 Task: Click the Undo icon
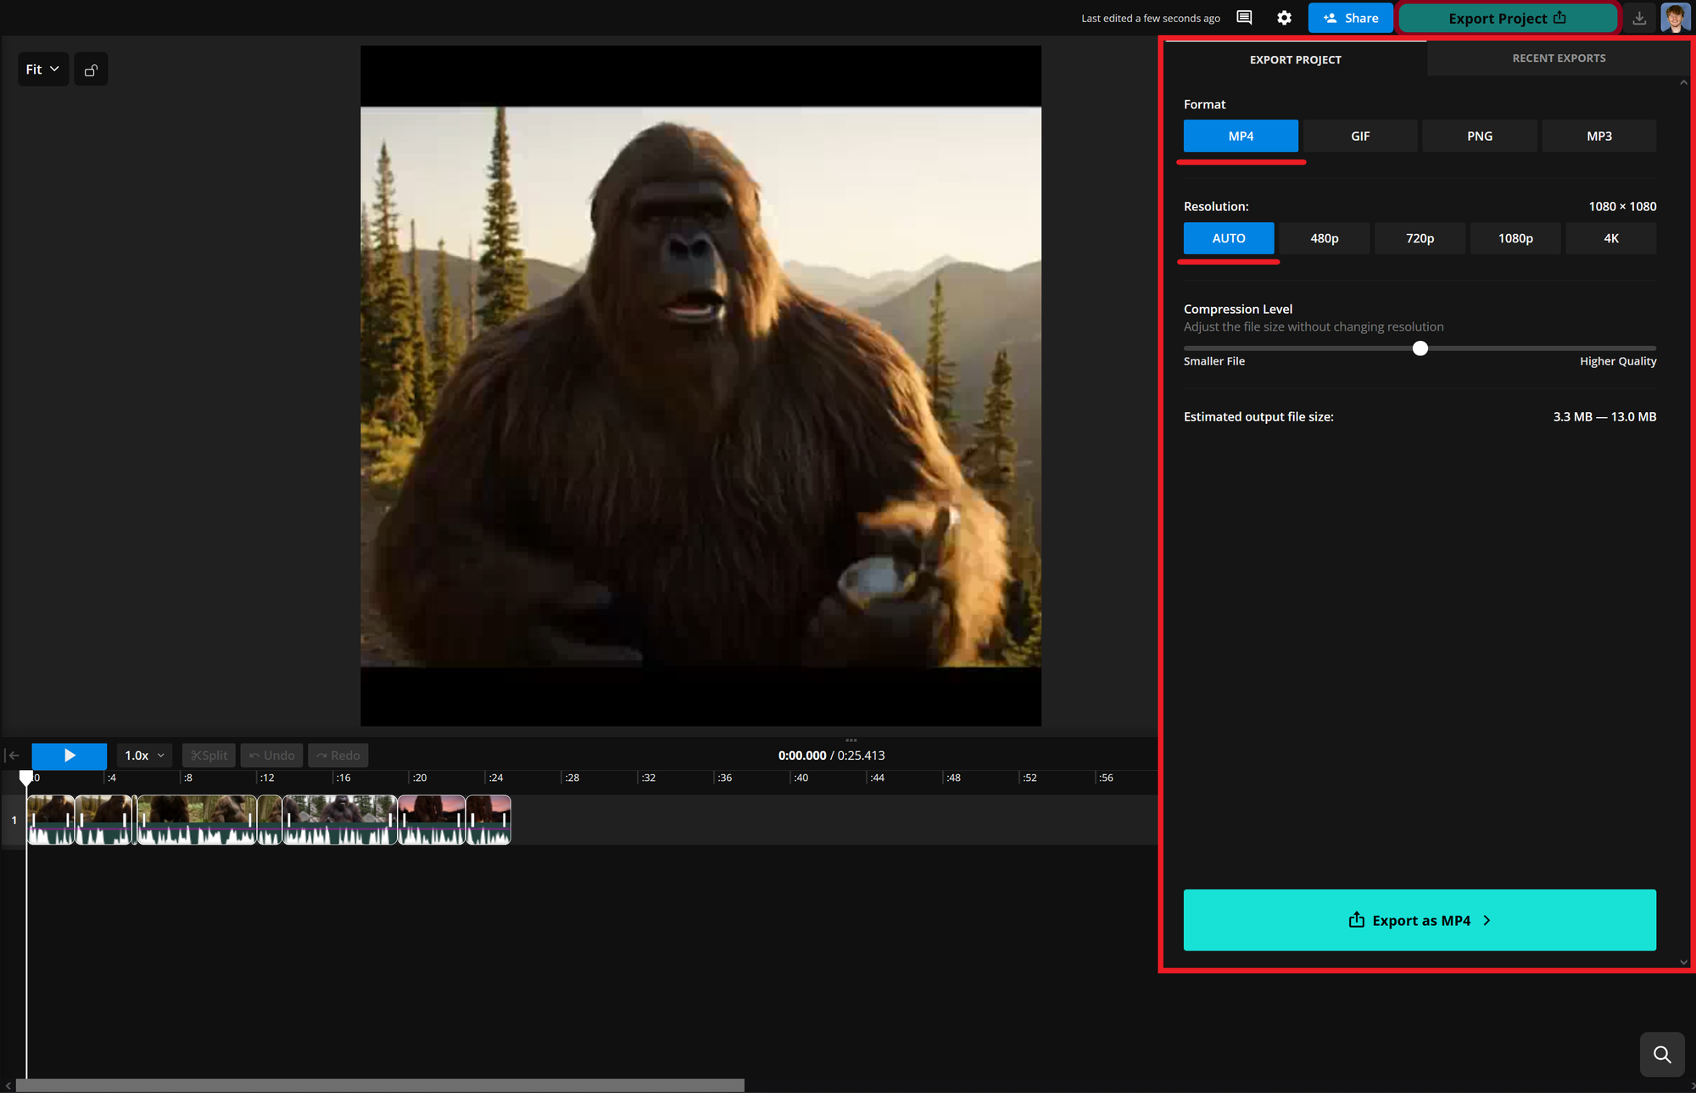271,755
